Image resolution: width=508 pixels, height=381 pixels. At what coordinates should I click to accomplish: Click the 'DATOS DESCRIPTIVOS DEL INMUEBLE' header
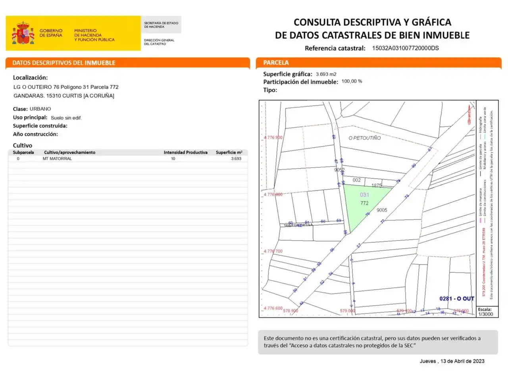coord(64,63)
